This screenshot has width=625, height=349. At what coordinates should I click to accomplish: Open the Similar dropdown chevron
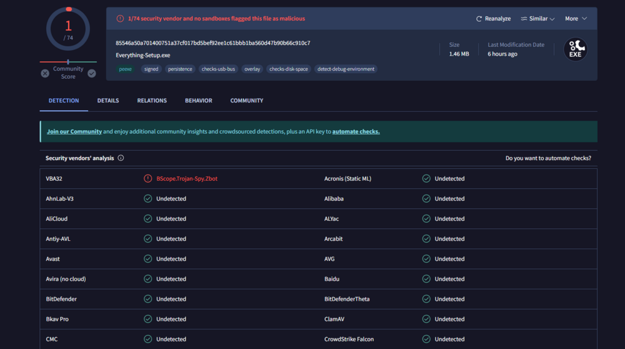pyautogui.click(x=552, y=19)
